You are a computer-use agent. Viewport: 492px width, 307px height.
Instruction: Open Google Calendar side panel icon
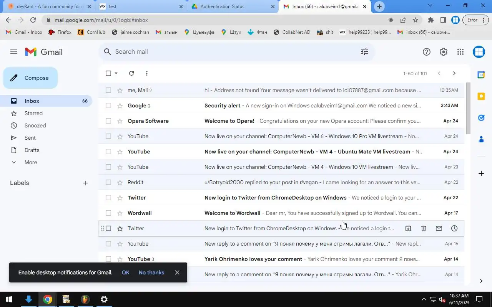481,75
